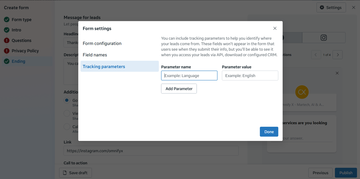Click the Parameter name input field
360x179 pixels.
(189, 76)
